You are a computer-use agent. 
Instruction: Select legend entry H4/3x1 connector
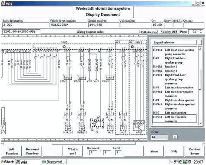[x=173, y=94]
